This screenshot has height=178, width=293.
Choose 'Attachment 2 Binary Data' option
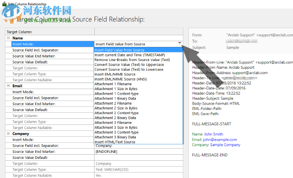(x=138, y=118)
